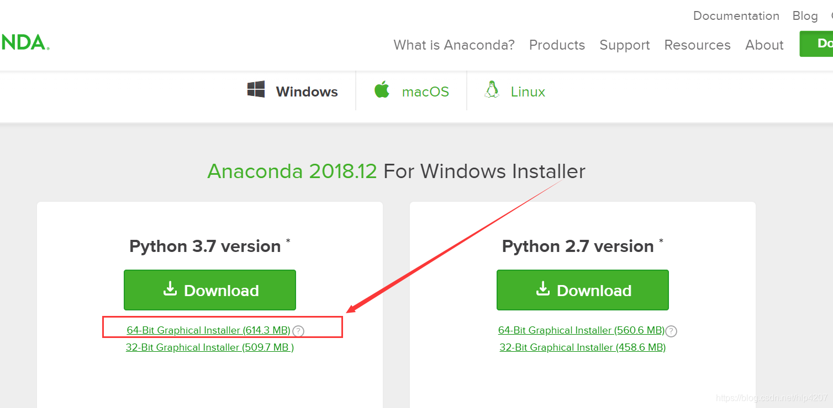This screenshot has height=408, width=833.
Task: Open the Blog link
Action: click(805, 15)
